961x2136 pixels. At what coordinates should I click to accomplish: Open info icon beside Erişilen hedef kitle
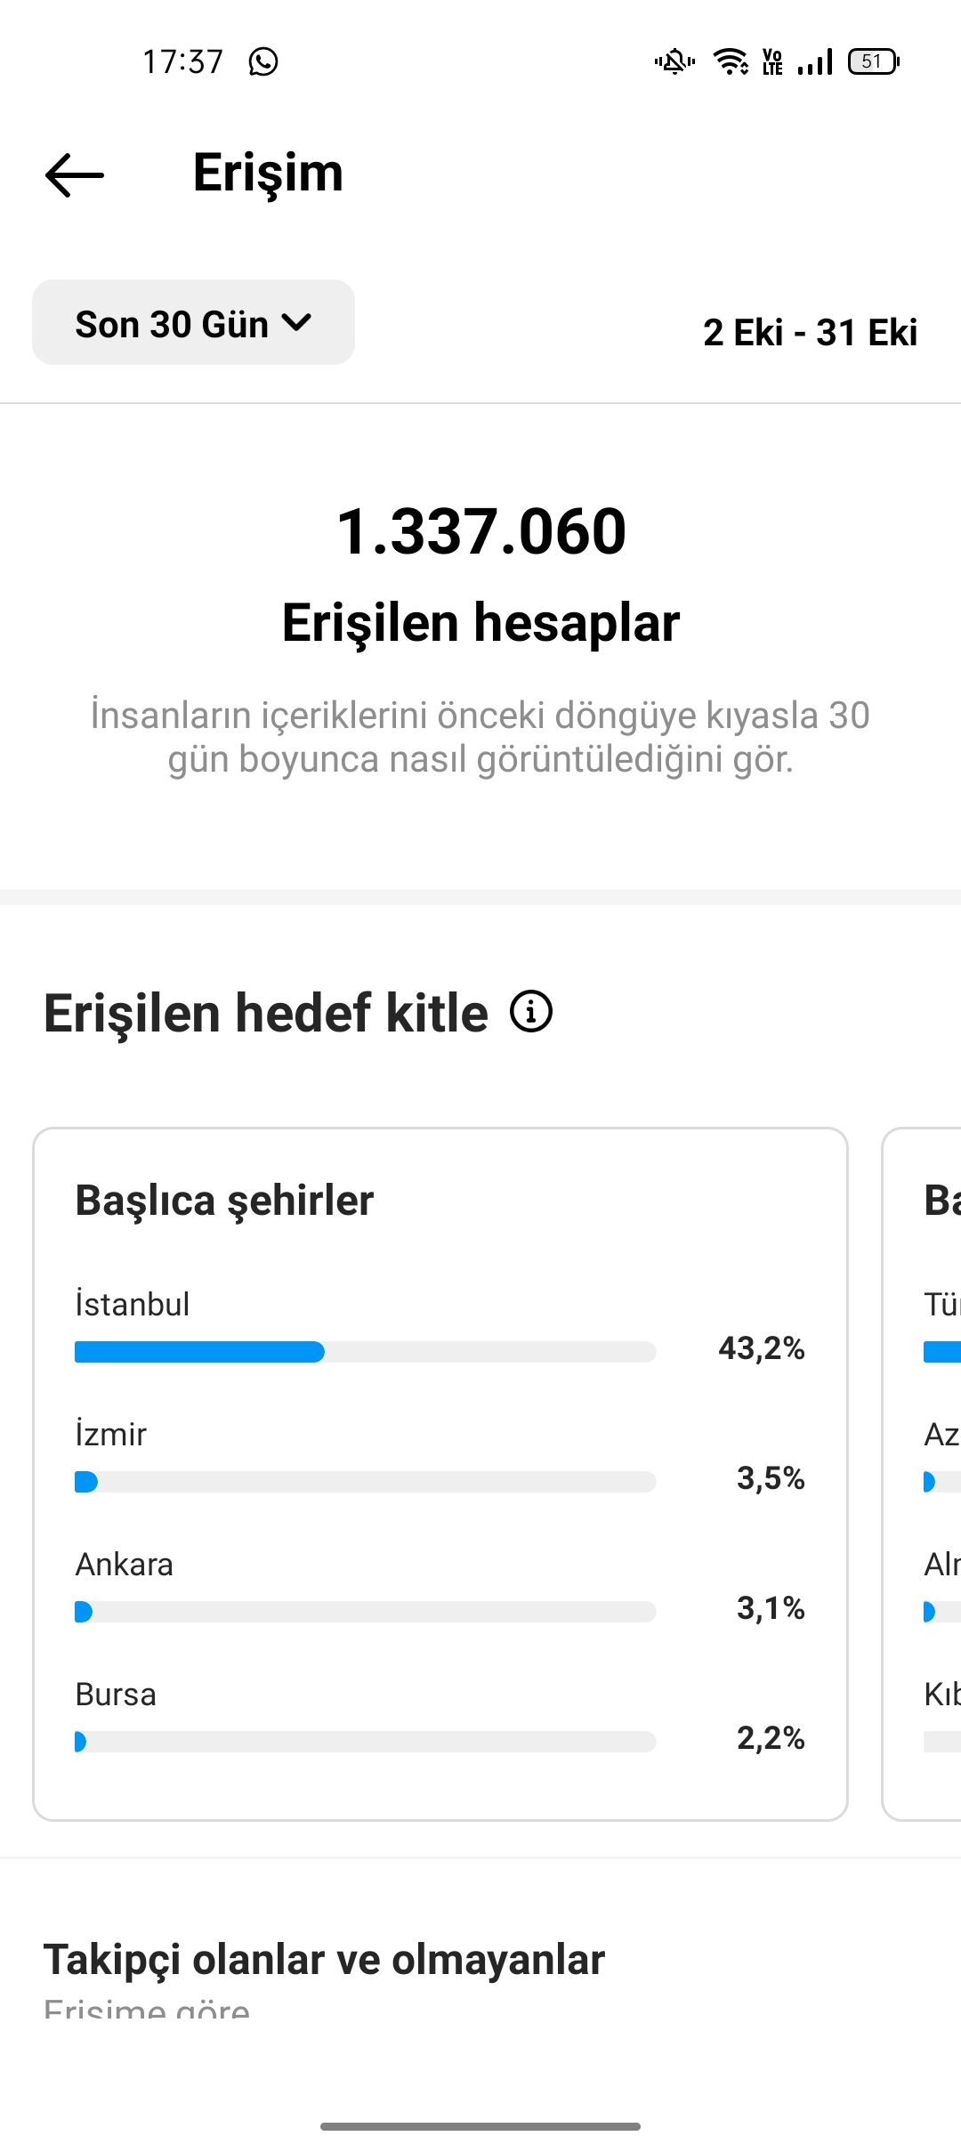coord(531,1011)
